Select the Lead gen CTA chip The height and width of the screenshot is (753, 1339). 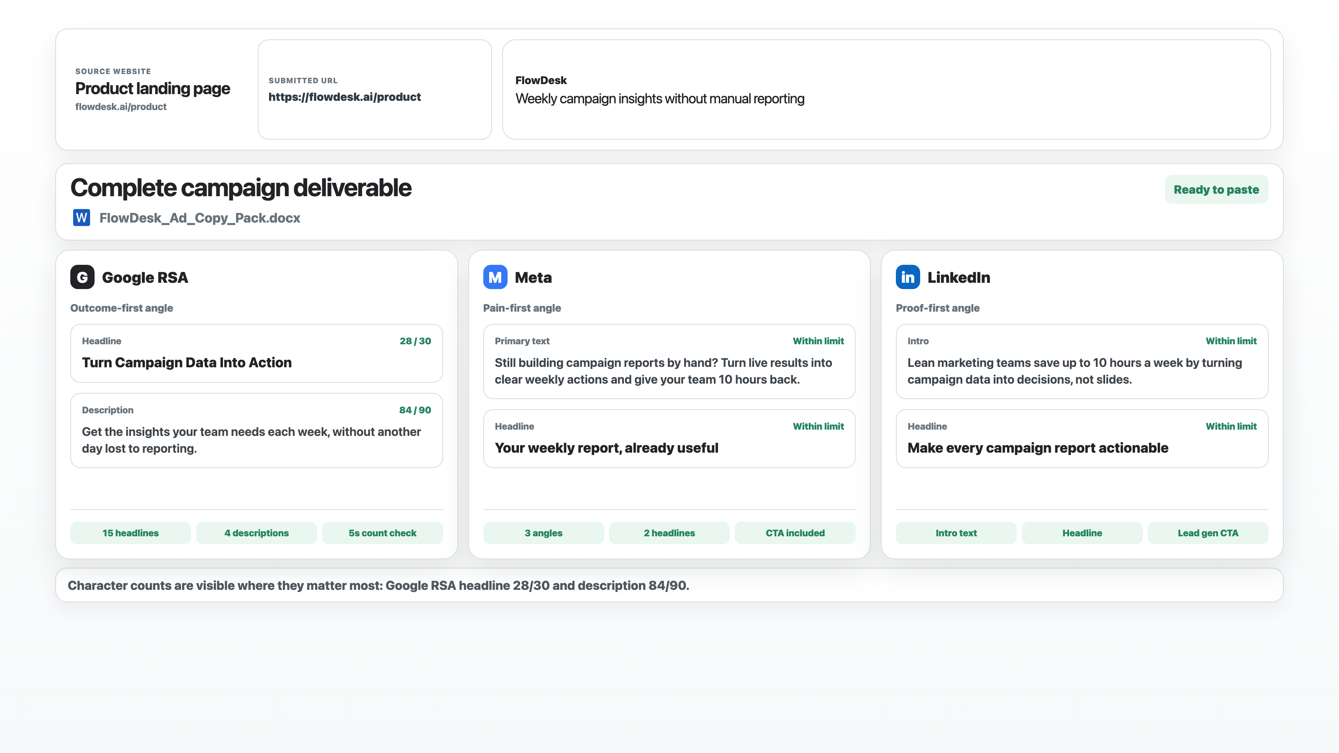[1208, 533]
